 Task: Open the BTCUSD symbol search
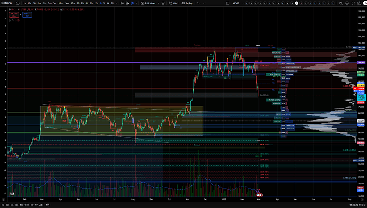pyautogui.click(x=6, y=3)
